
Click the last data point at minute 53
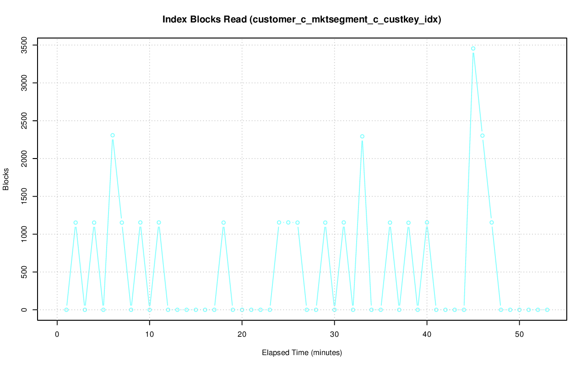[547, 310]
